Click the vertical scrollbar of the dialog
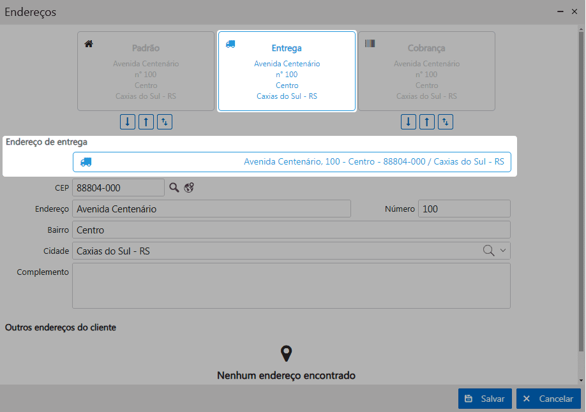This screenshot has height=412, width=586. click(x=582, y=191)
